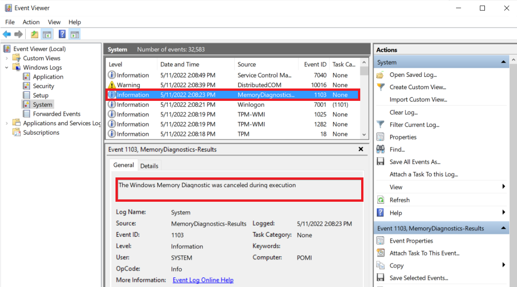Click the green Refresh icon
517x287 pixels.
[380, 200]
